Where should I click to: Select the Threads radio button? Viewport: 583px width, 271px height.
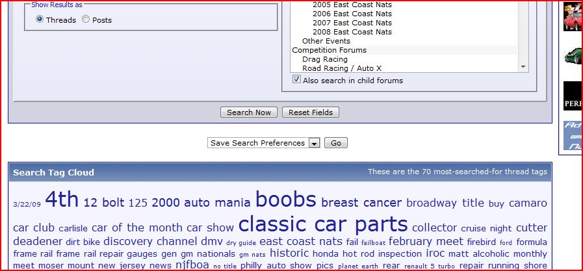(x=40, y=20)
